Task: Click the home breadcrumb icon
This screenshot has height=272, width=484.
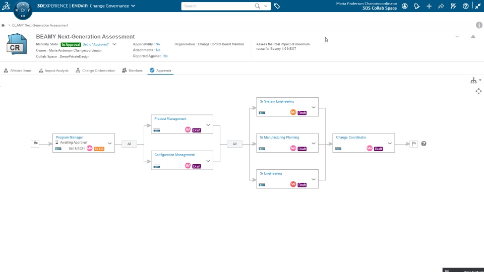Action: click(3, 25)
